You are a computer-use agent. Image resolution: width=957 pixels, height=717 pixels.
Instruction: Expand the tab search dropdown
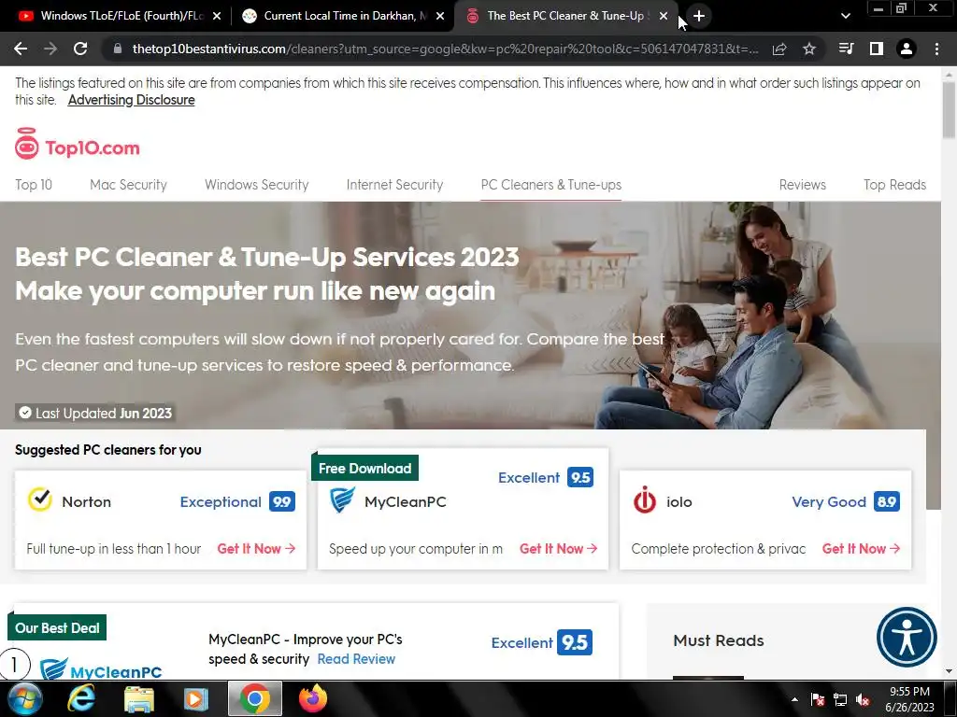point(845,16)
